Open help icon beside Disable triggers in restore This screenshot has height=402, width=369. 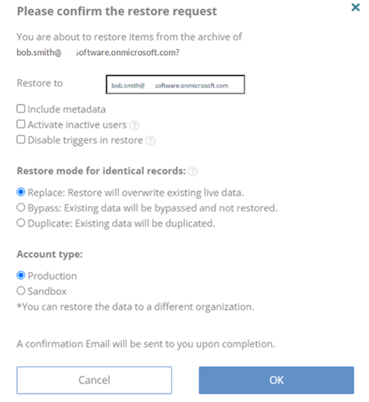click(x=150, y=140)
